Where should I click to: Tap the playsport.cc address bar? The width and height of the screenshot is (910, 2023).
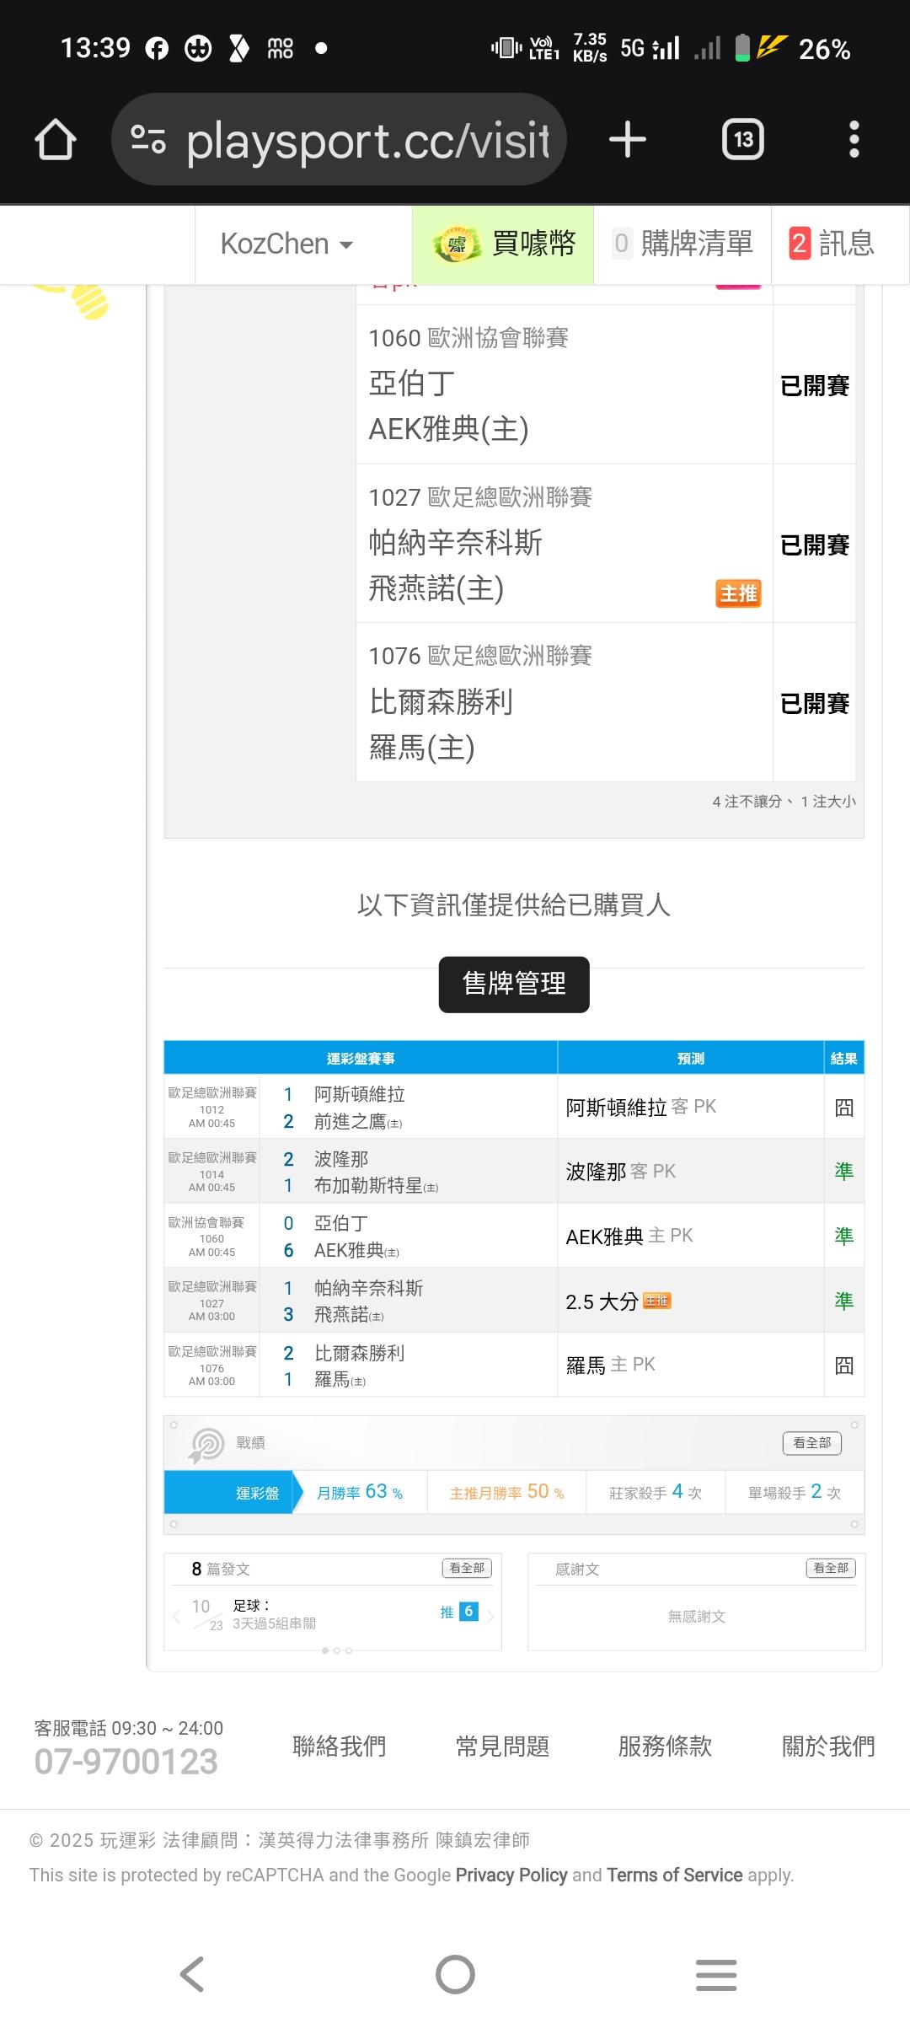(x=367, y=139)
